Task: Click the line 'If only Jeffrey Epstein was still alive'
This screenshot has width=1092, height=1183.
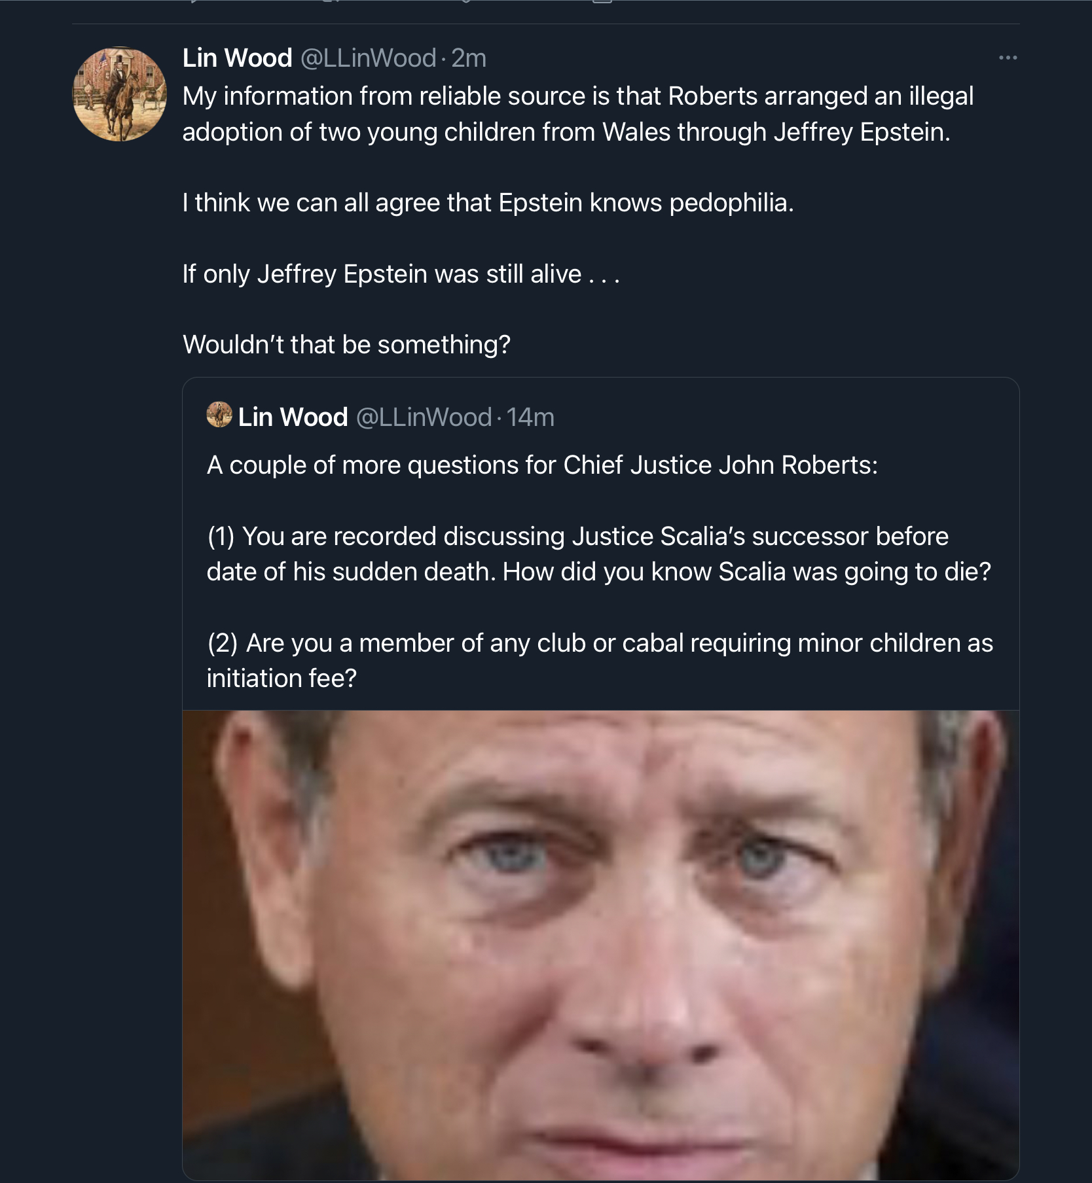Action: pos(401,274)
